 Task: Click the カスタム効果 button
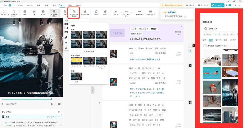[89, 51]
